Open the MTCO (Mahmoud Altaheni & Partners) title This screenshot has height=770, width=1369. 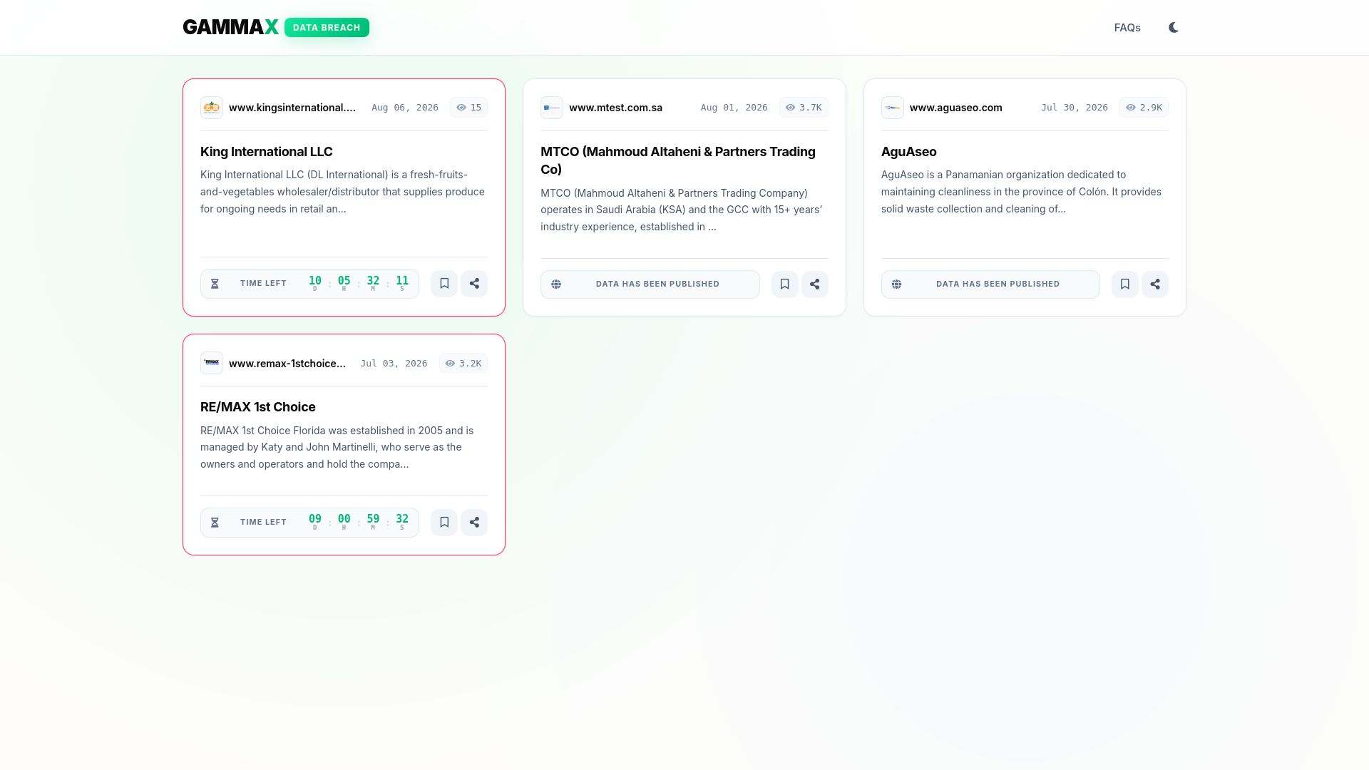[x=678, y=160]
